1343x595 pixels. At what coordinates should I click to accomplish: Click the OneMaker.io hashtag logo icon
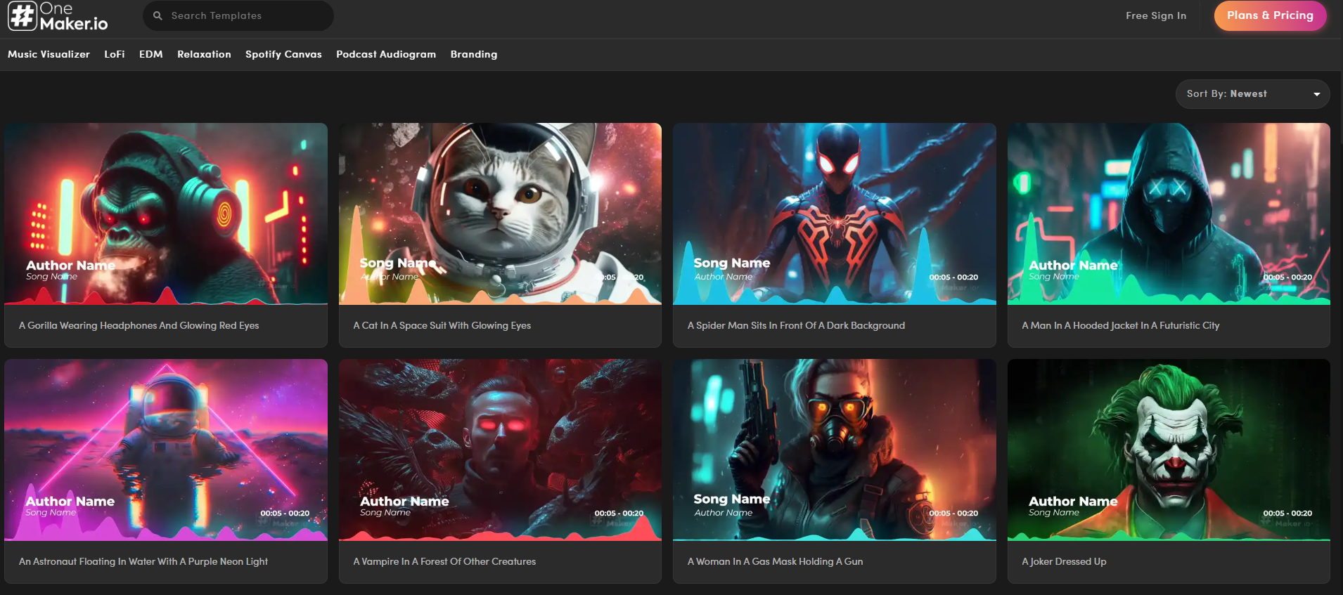click(22, 15)
